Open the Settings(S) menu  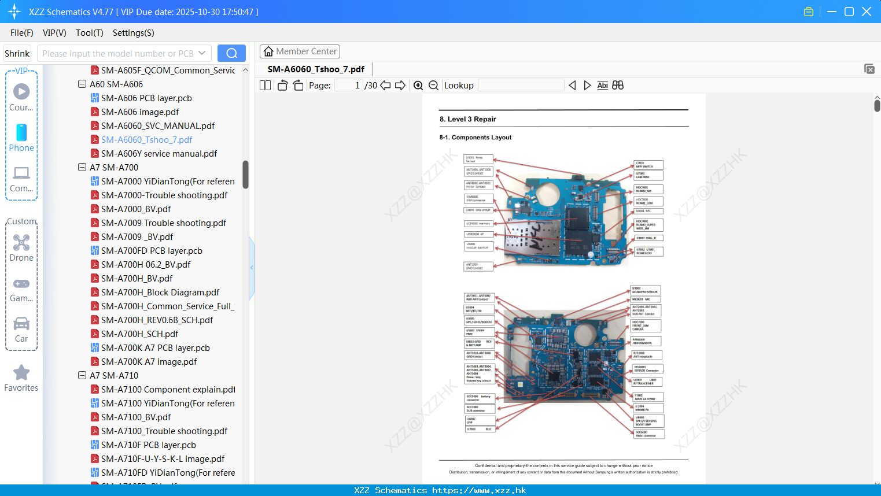(134, 33)
